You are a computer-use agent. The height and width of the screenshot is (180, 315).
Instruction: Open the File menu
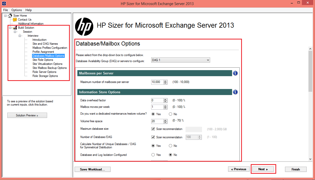(x=6, y=10)
